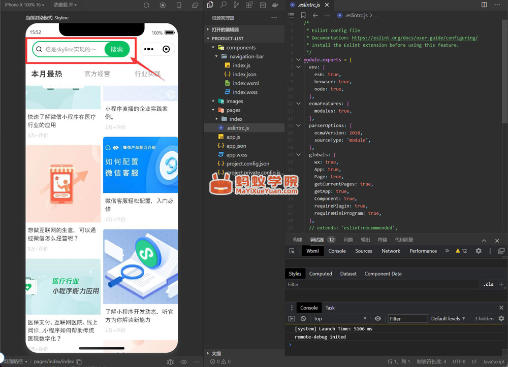
Task: Open the Default levels dropdown
Action: tap(448, 318)
